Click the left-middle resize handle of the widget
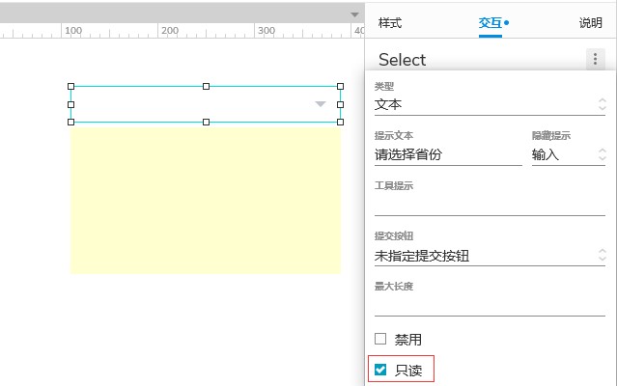Viewport: 617px width, 386px height. [x=70, y=104]
